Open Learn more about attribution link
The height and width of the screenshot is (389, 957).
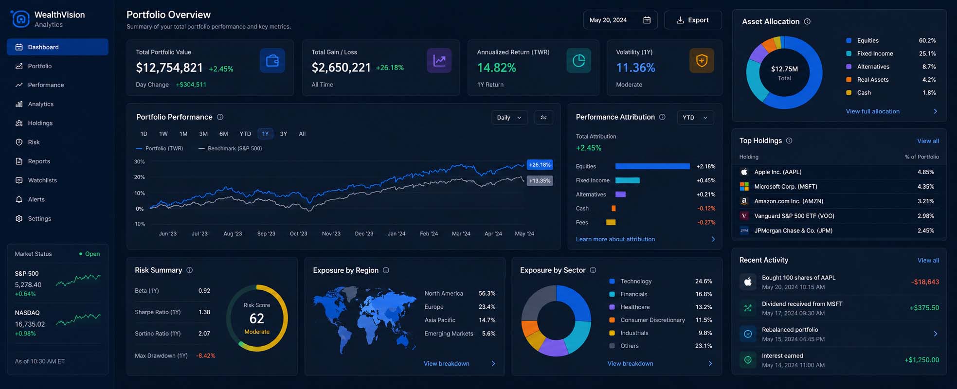click(x=615, y=239)
